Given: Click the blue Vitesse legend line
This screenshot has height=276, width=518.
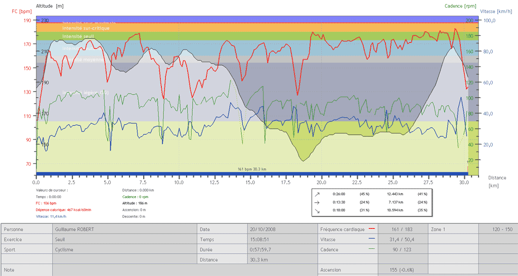Looking at the screenshot, I should tap(373, 239).
